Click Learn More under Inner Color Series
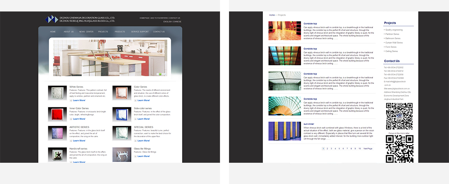 point(79,119)
